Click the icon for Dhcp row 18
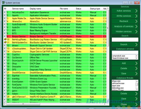This screenshot has height=109, width=141. click(x=5, y=63)
